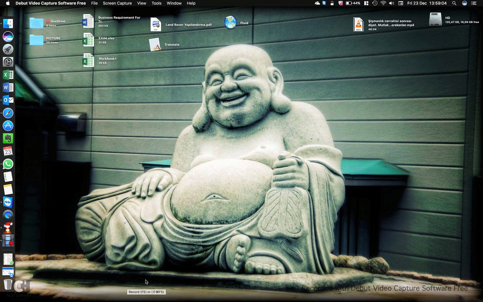Open Time Machine menu bar icon

pos(374,3)
